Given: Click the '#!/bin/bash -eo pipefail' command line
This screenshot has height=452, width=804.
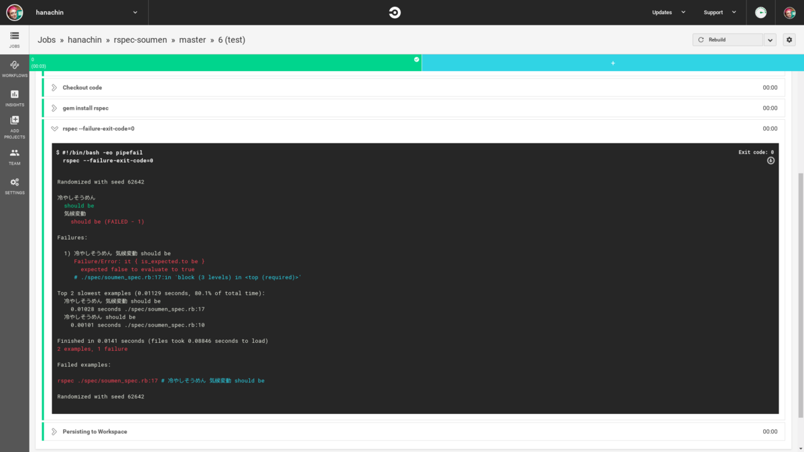Looking at the screenshot, I should point(103,153).
